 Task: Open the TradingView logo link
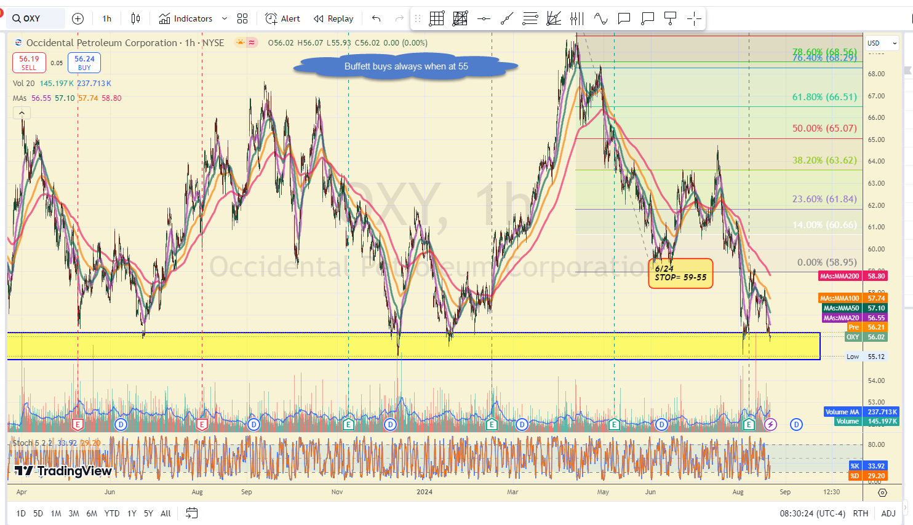(63, 472)
